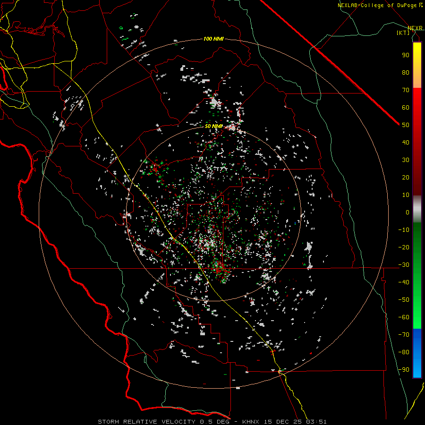Select the "100 NMI" range ring label
The width and height of the screenshot is (425, 425).
tap(213, 39)
